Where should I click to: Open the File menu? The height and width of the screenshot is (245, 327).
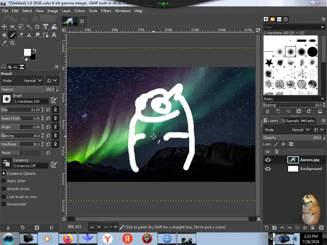[x=5, y=11]
